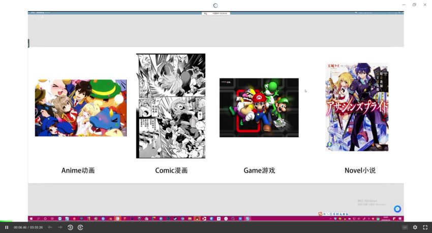Select the Anime动画 caption
The width and height of the screenshot is (432, 233).
78,170
